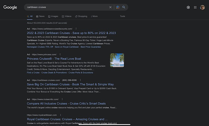Open the 2022 & 2023 Caribbean Cruises ad link

[71, 33]
